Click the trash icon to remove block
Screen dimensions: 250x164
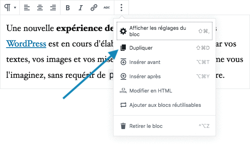coord(123,126)
